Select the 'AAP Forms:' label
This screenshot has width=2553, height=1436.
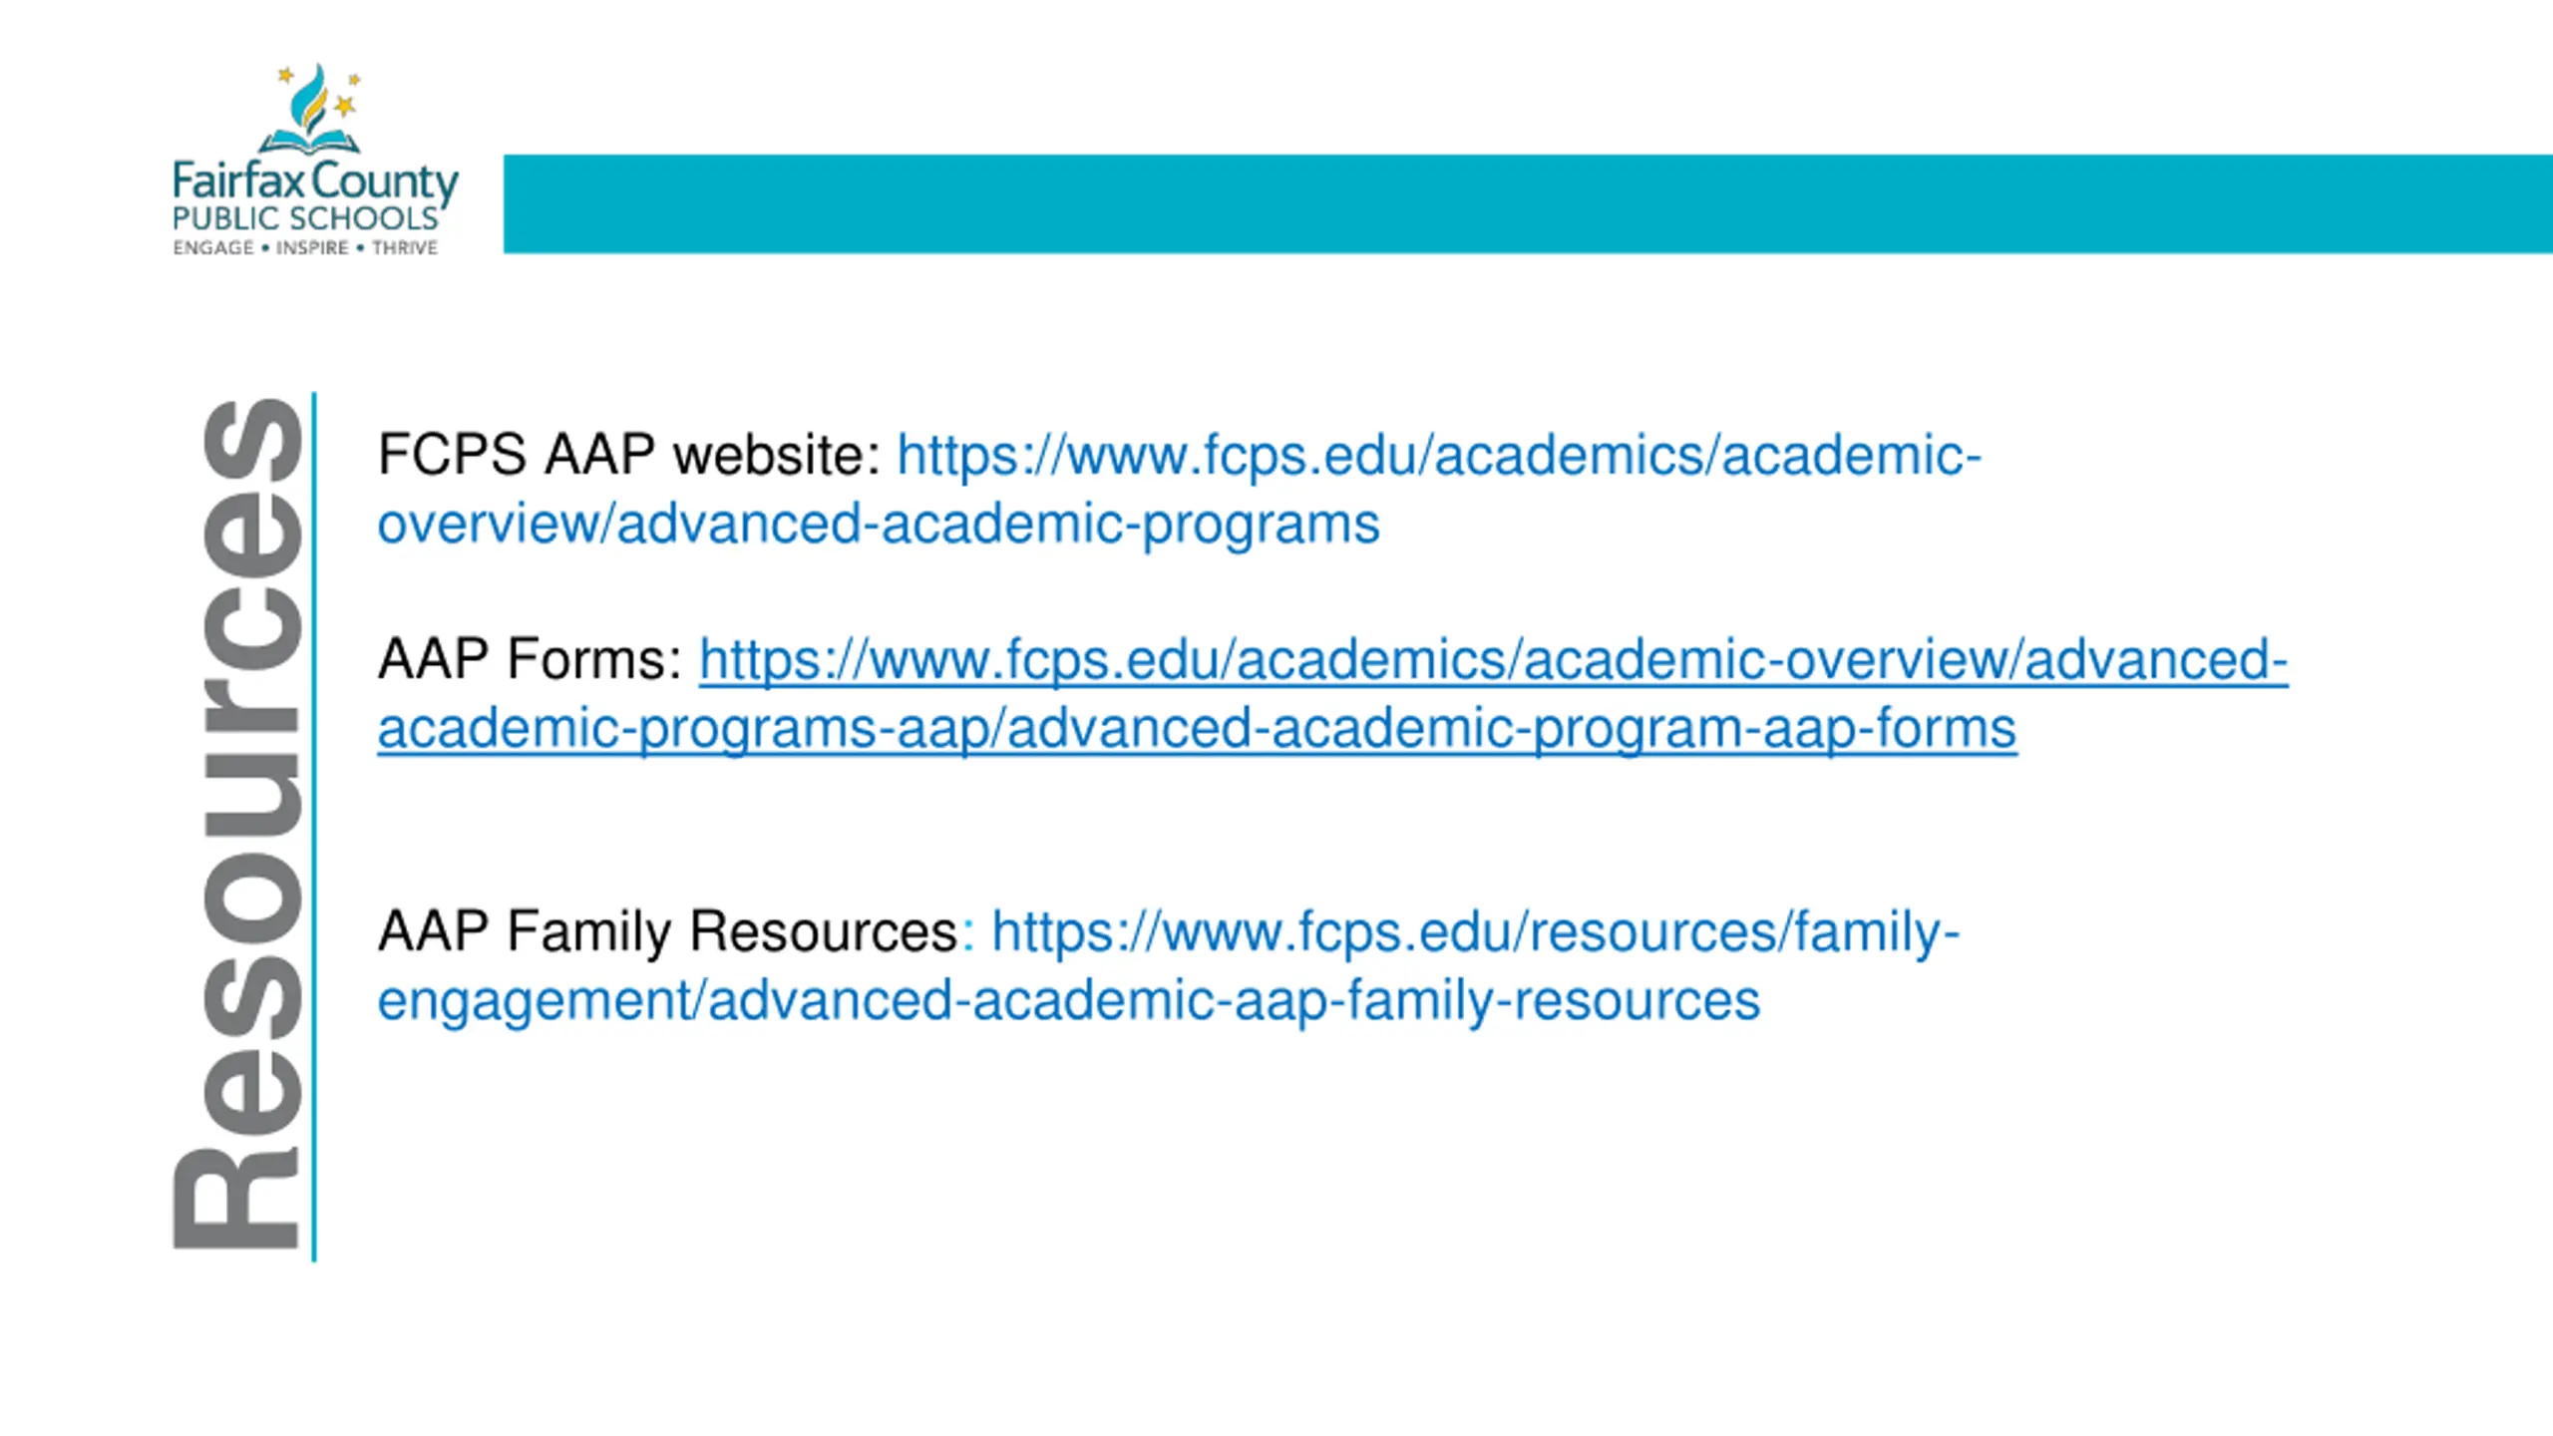(530, 660)
